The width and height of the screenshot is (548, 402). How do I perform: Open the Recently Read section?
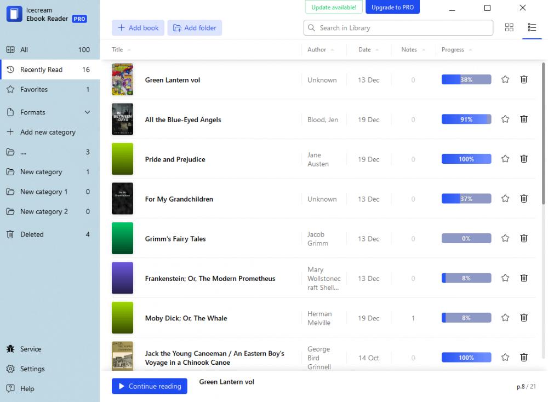pyautogui.click(x=41, y=70)
